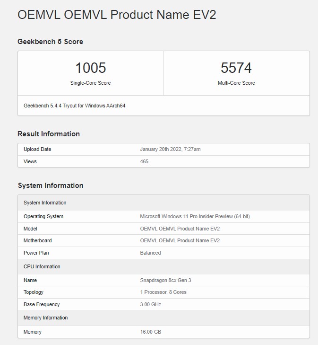This screenshot has height=345, width=318.
Task: Select the Result Information heading
Action: pyautogui.click(x=49, y=134)
